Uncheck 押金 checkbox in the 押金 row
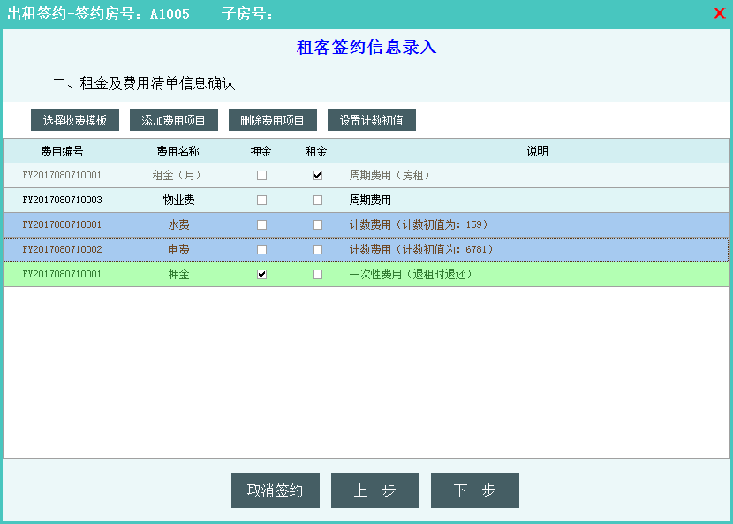The height and width of the screenshot is (524, 733). point(261,275)
